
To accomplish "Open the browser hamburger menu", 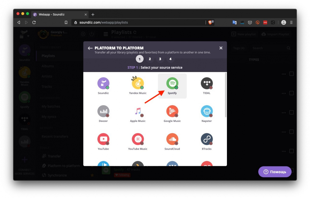I will 291,23.
